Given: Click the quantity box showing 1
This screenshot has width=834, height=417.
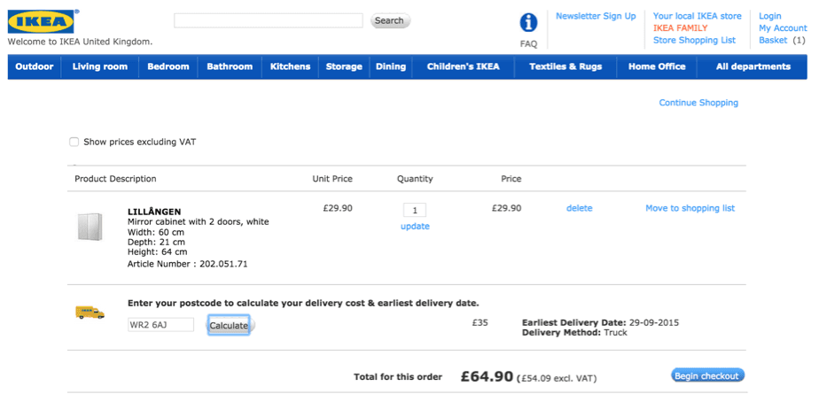Looking at the screenshot, I should click(x=415, y=210).
